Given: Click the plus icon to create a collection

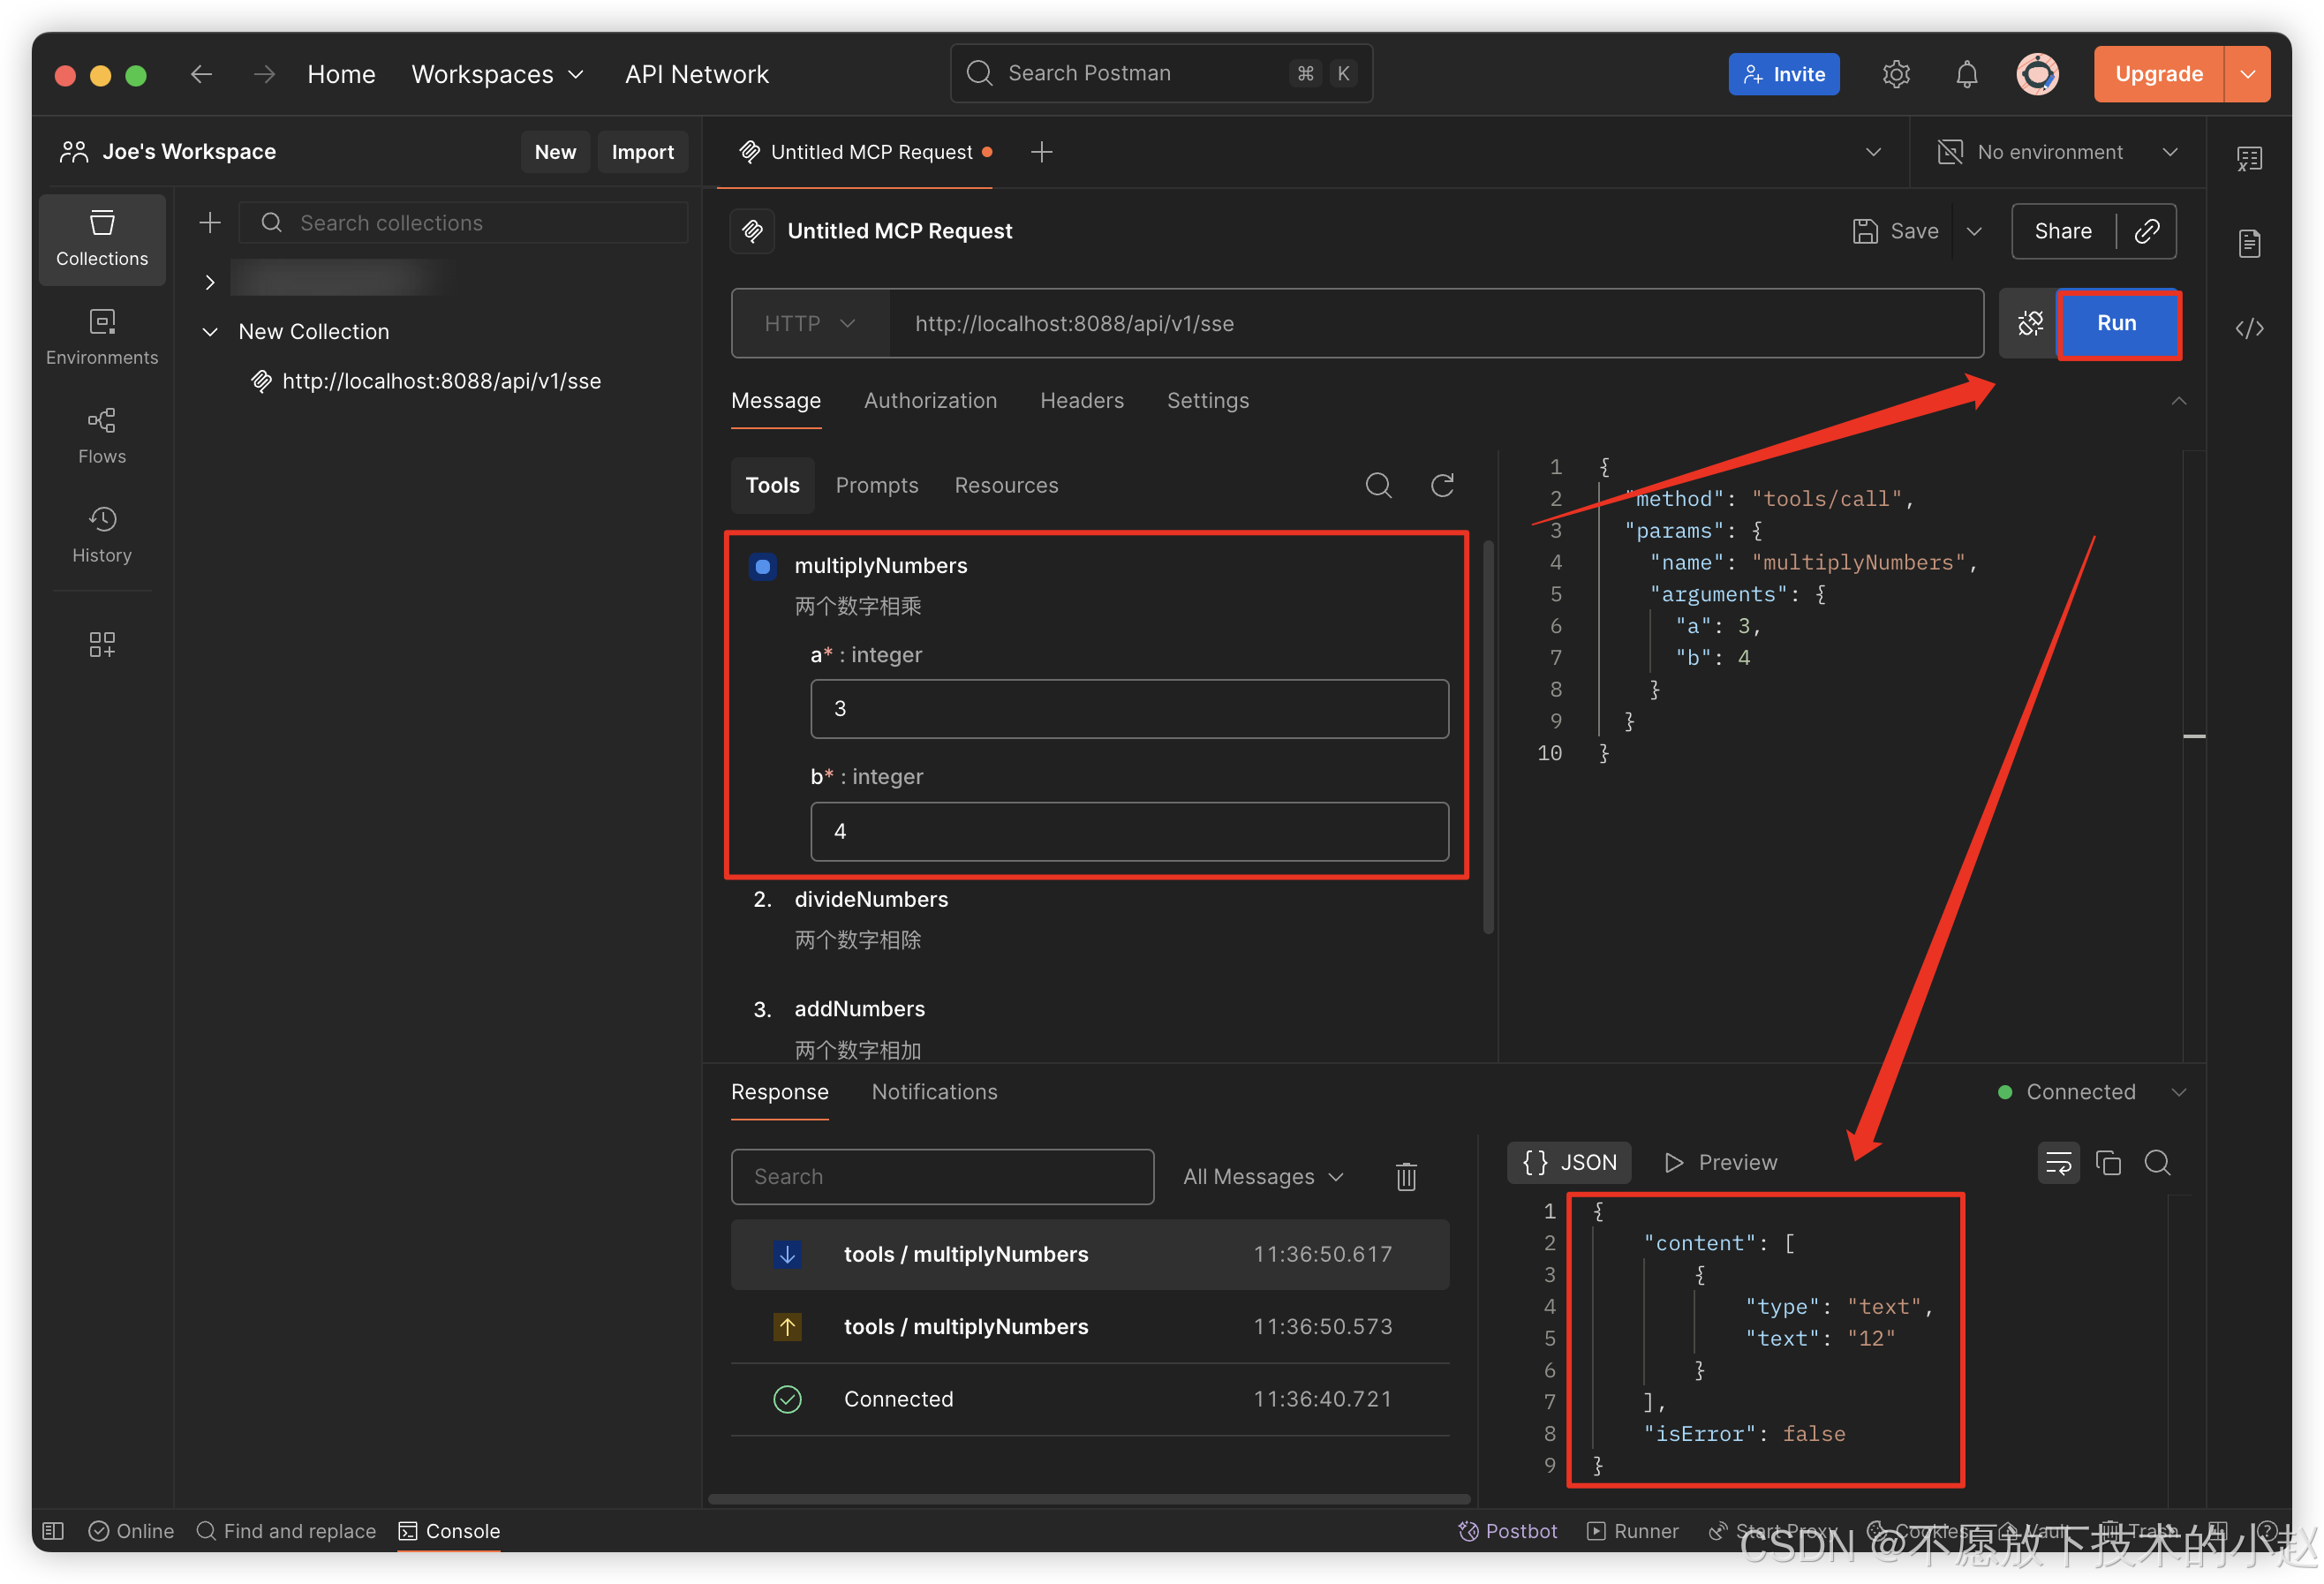Looking at the screenshot, I should point(210,223).
